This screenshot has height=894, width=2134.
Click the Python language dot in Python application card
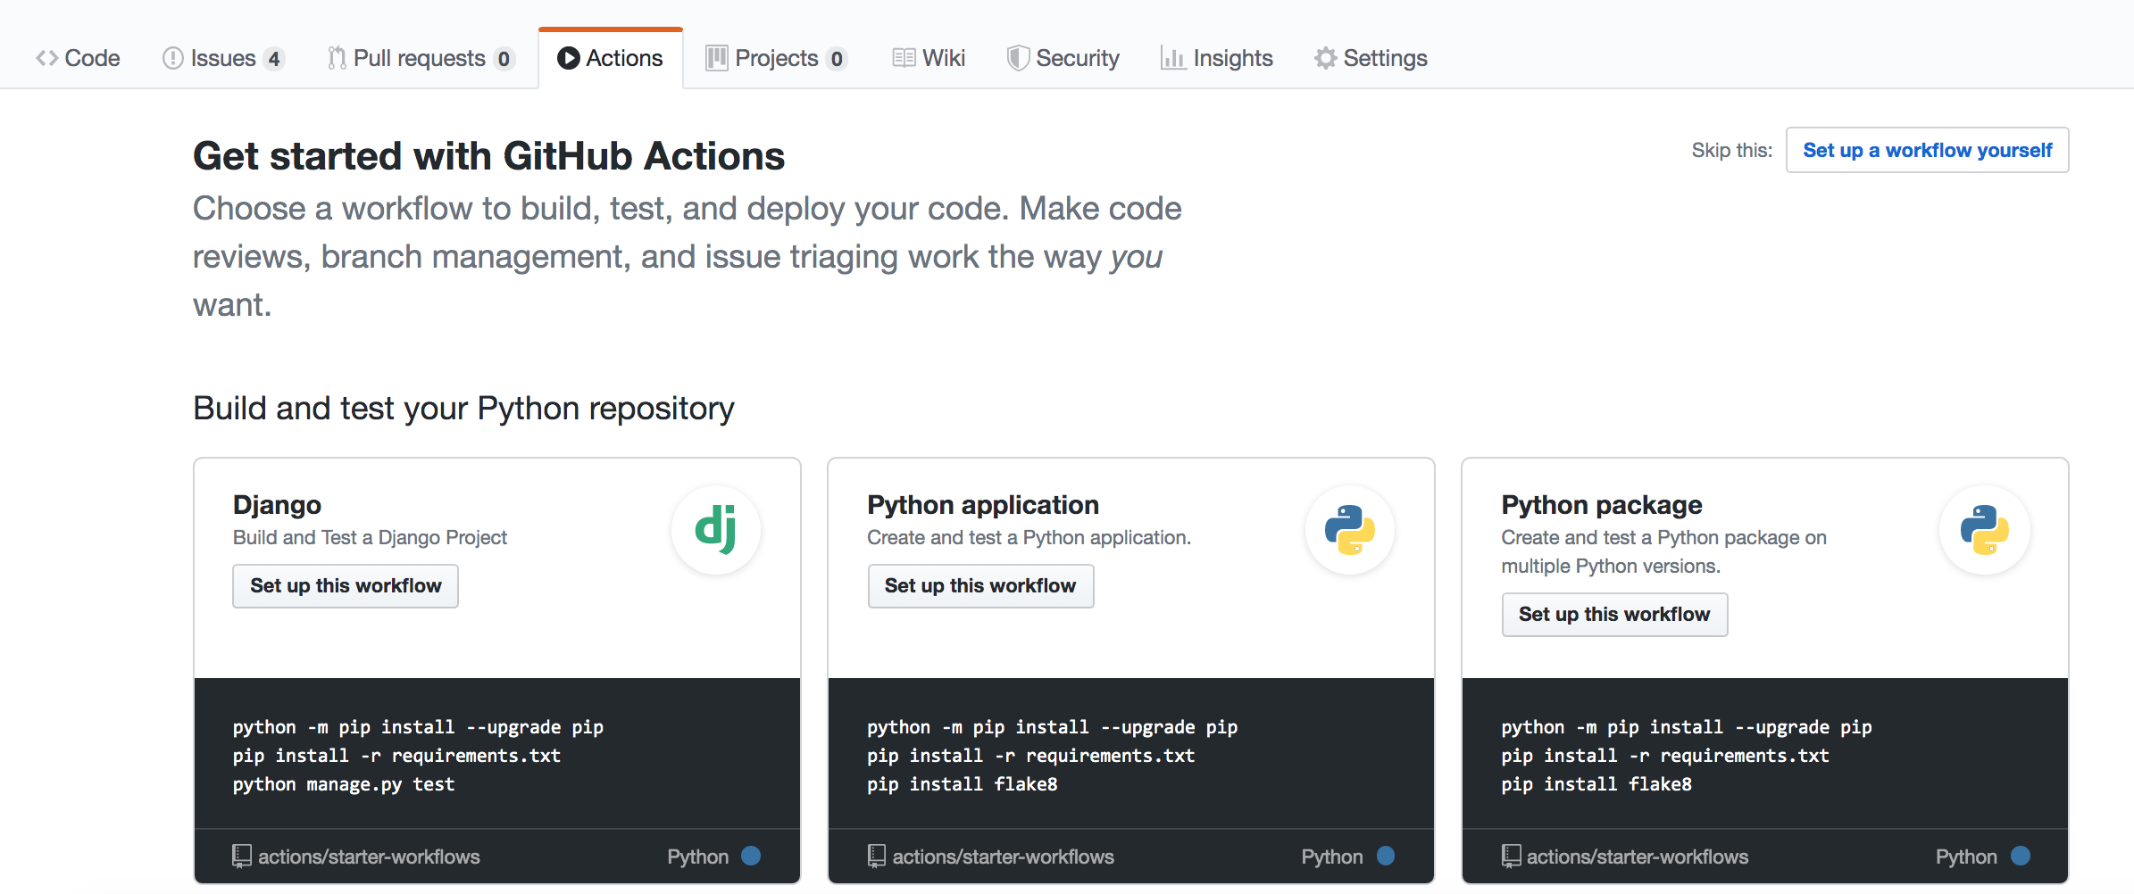coord(1386,856)
